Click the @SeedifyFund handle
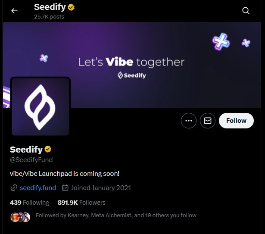This screenshot has height=234, width=265. tap(31, 160)
